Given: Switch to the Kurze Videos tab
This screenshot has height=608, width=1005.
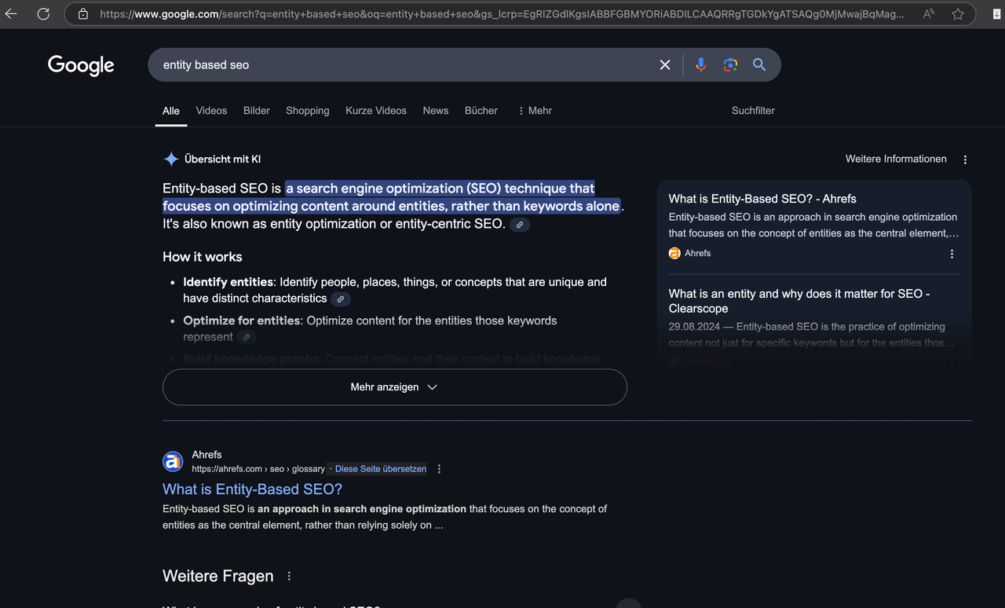Looking at the screenshot, I should click(376, 111).
